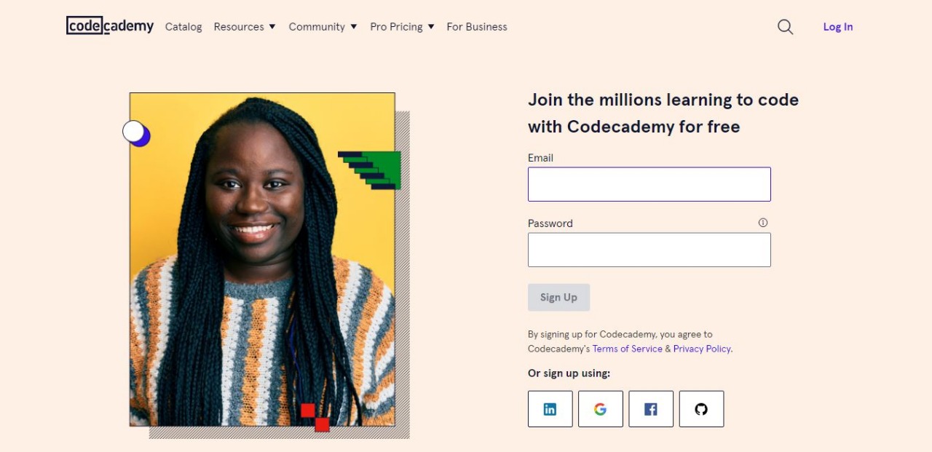
Task: Open the Catalog menu item
Action: [183, 27]
